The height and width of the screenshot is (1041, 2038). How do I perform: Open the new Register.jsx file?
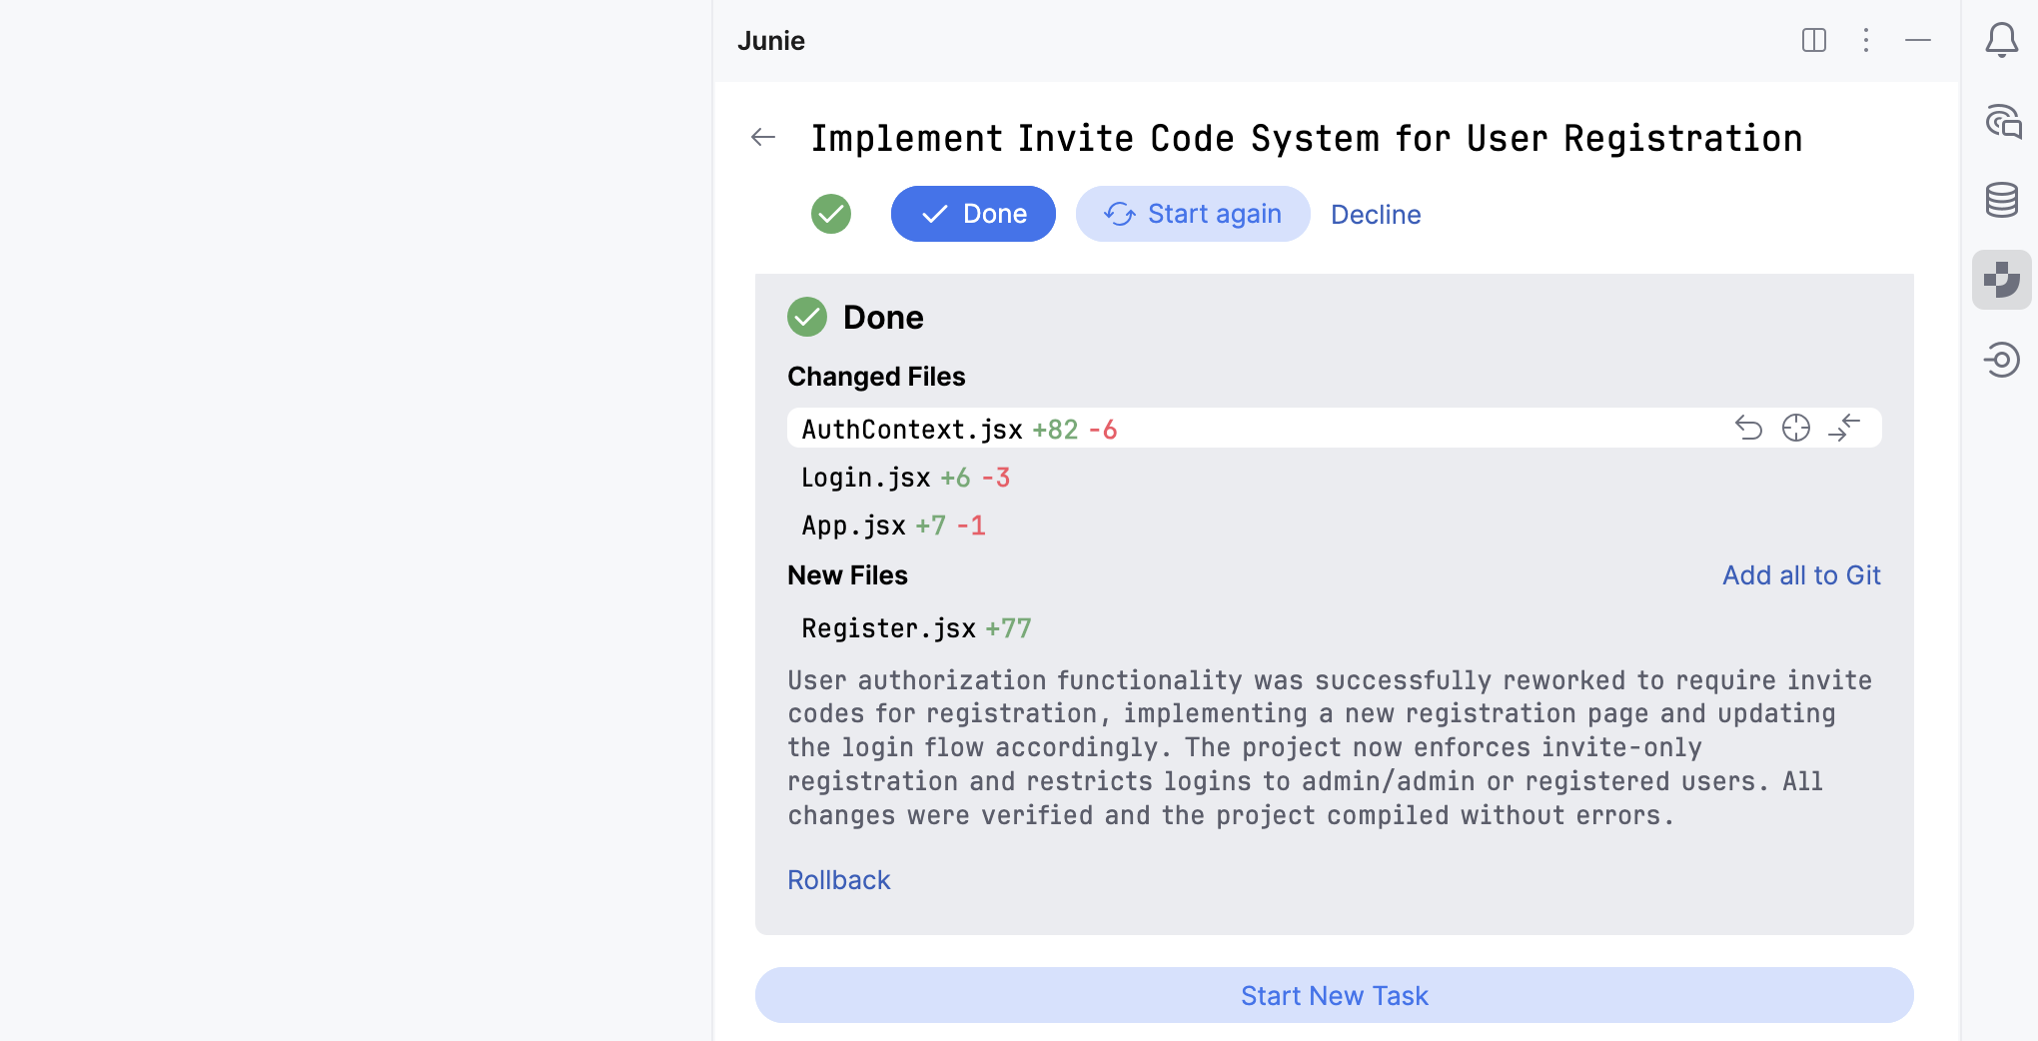888,629
